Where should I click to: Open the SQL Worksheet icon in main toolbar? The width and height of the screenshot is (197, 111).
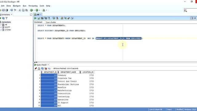[x=44, y=10]
